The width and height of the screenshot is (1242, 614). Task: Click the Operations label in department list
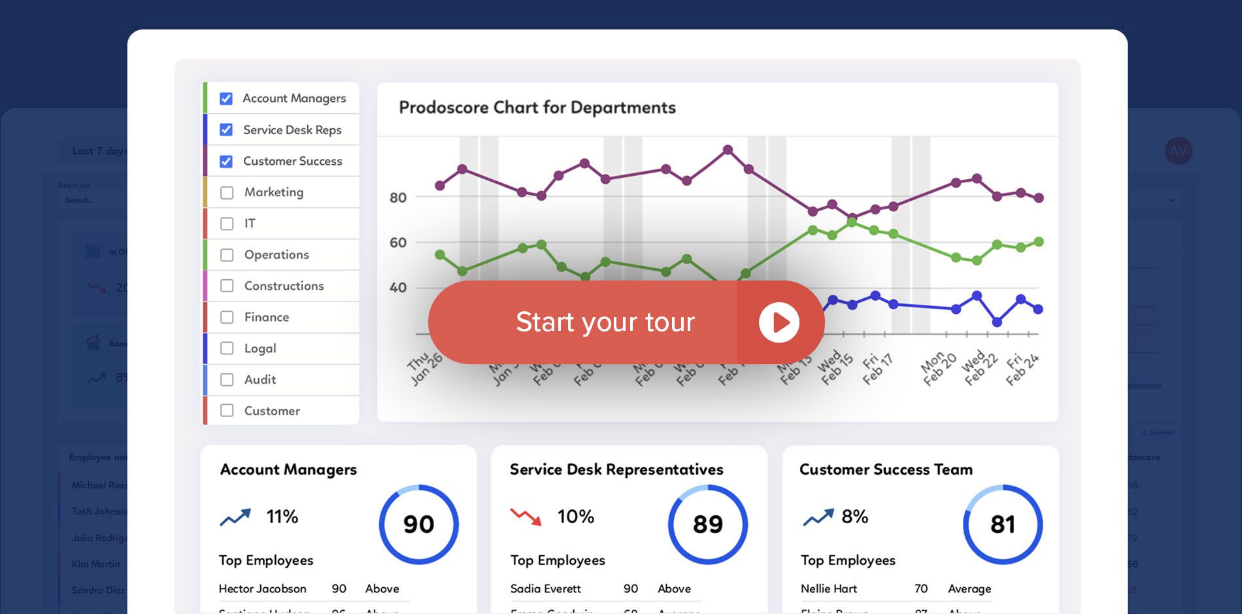point(277,255)
